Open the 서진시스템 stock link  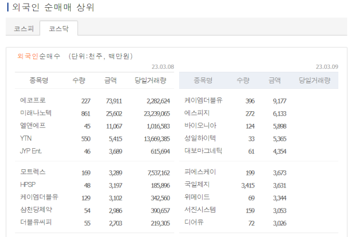pos(200,210)
